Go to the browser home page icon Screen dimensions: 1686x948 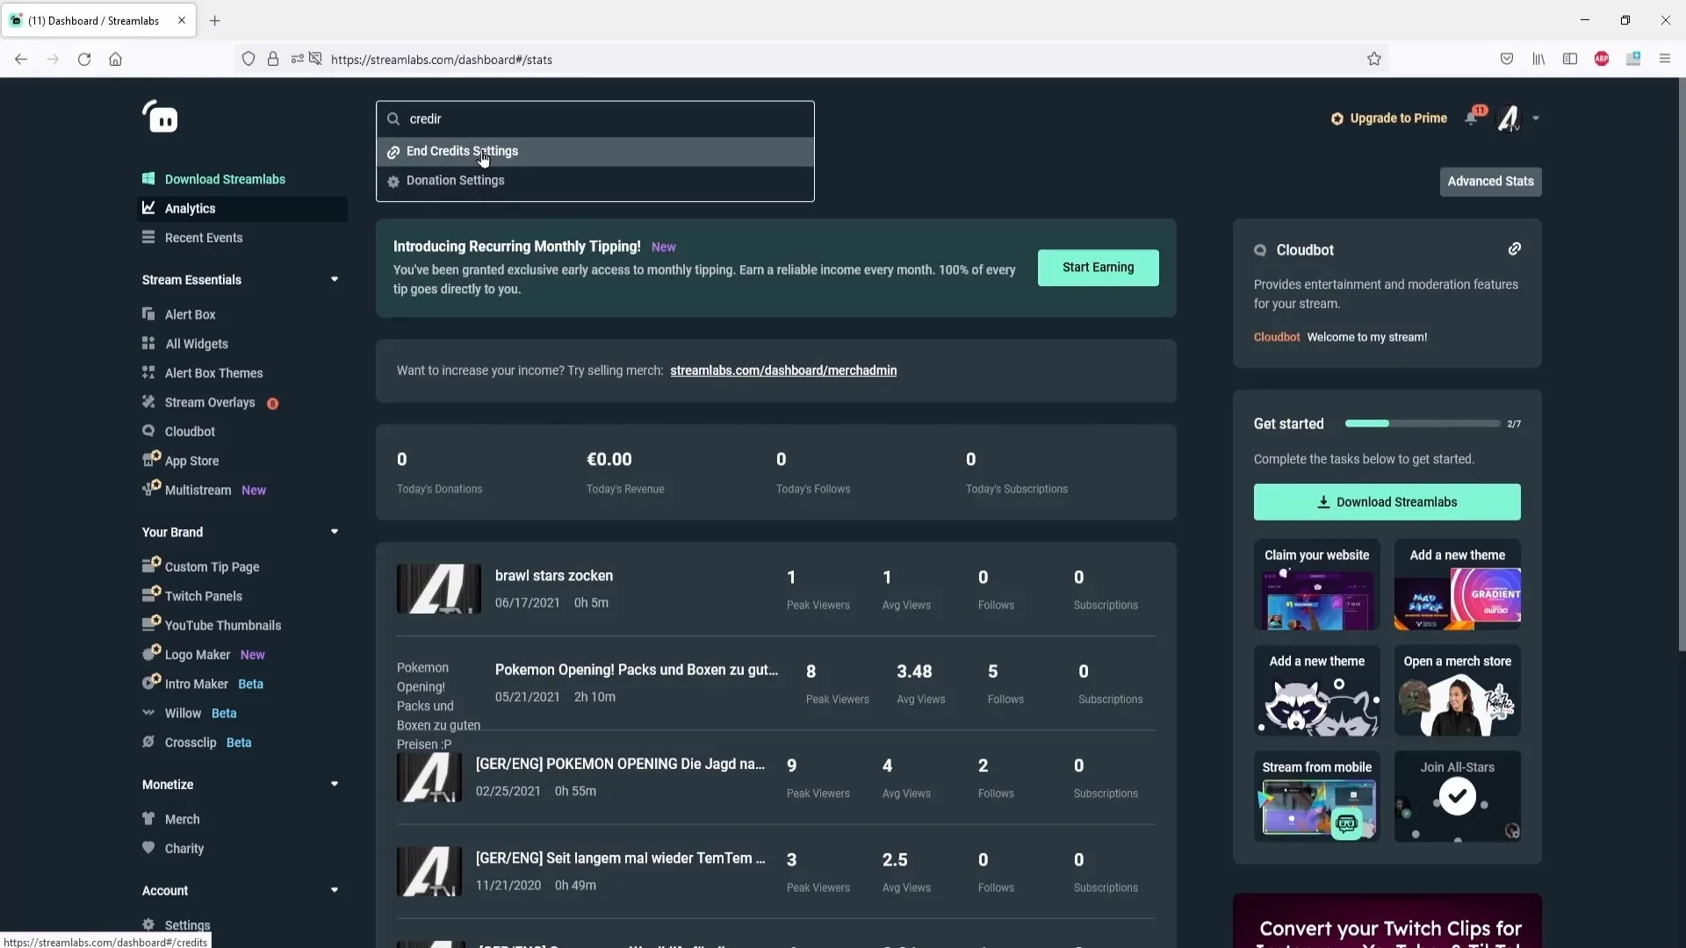coord(115,59)
